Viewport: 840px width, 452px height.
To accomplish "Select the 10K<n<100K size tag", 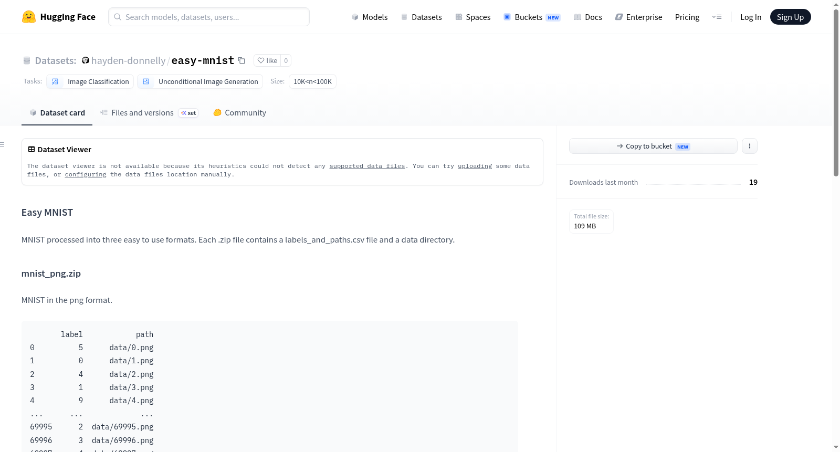I will [312, 81].
